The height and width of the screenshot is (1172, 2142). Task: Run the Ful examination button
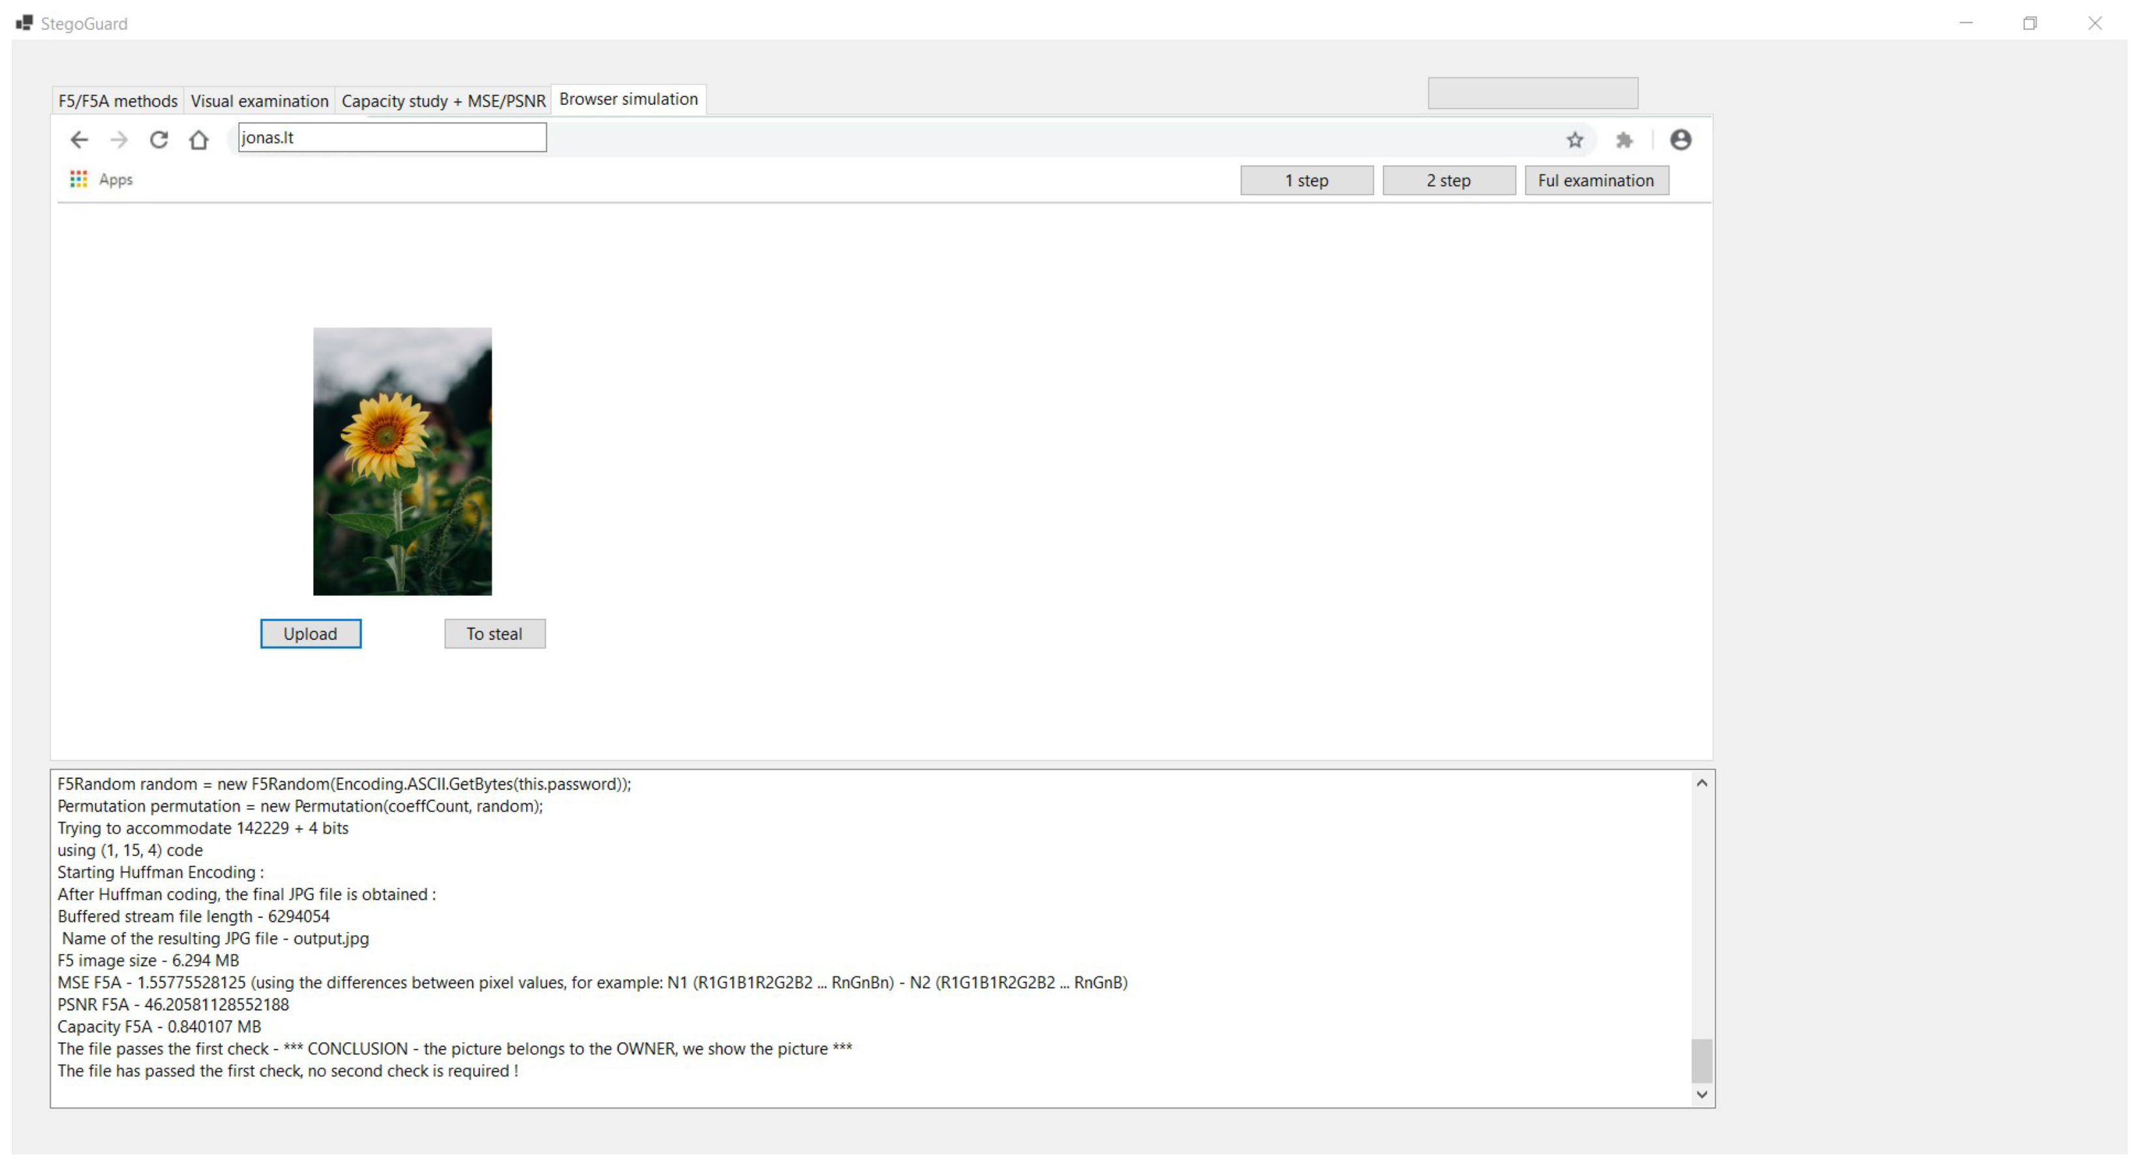[1596, 181]
